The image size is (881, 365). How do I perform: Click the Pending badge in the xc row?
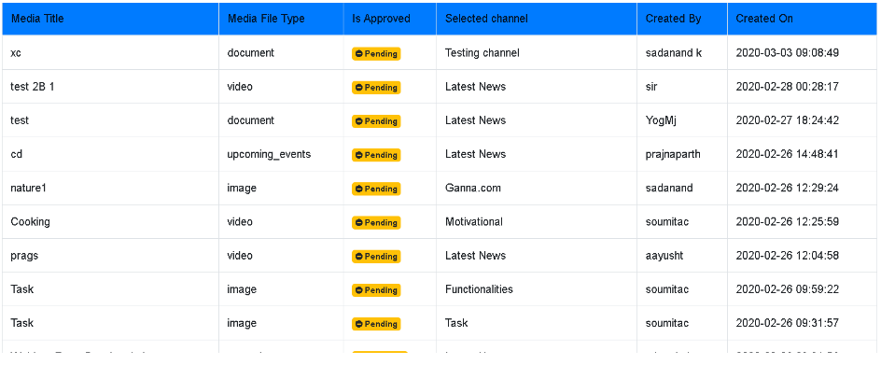click(376, 53)
